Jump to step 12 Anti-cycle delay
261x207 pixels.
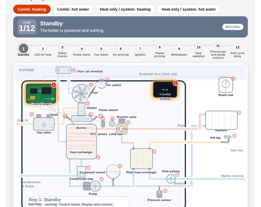(x=237, y=47)
